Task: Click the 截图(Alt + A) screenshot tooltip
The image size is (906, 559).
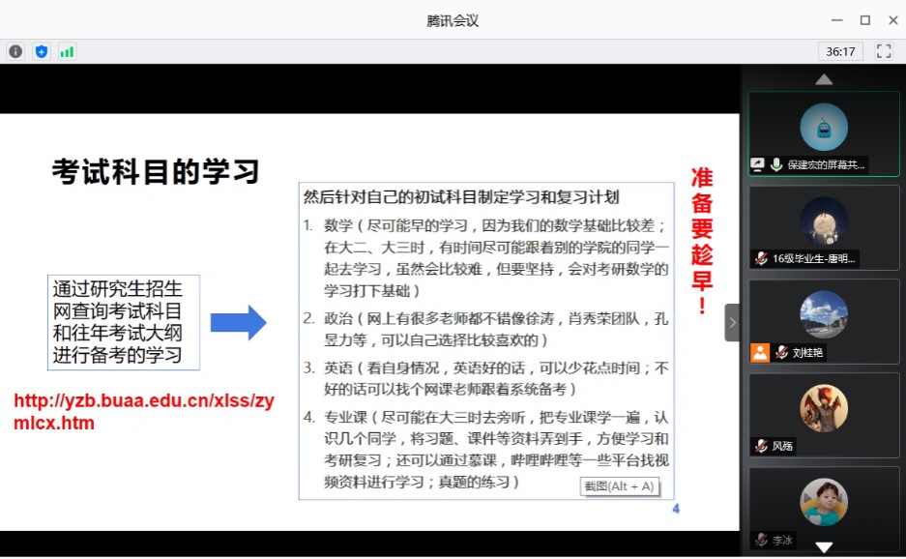Action: (619, 486)
